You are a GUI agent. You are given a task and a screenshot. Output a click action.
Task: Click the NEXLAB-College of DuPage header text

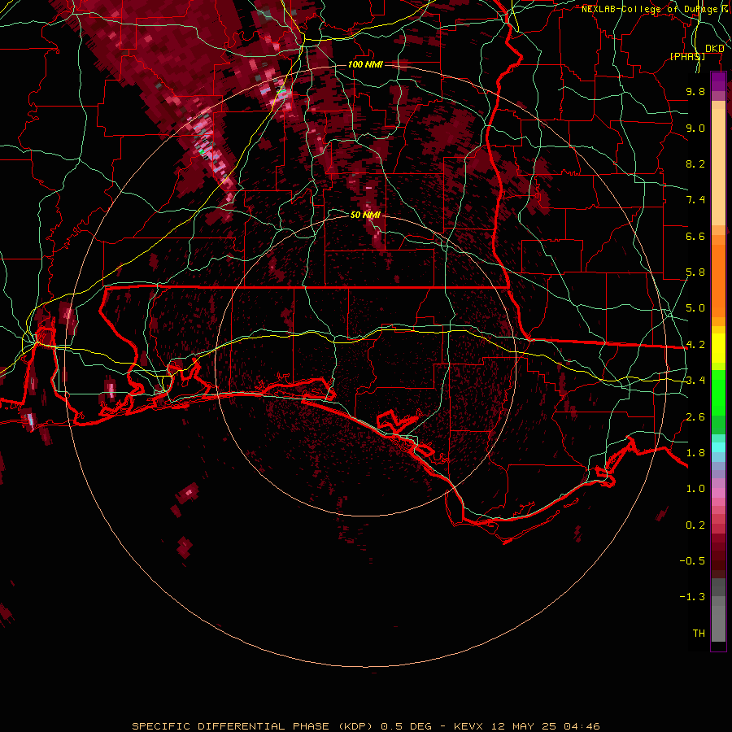pos(656,9)
